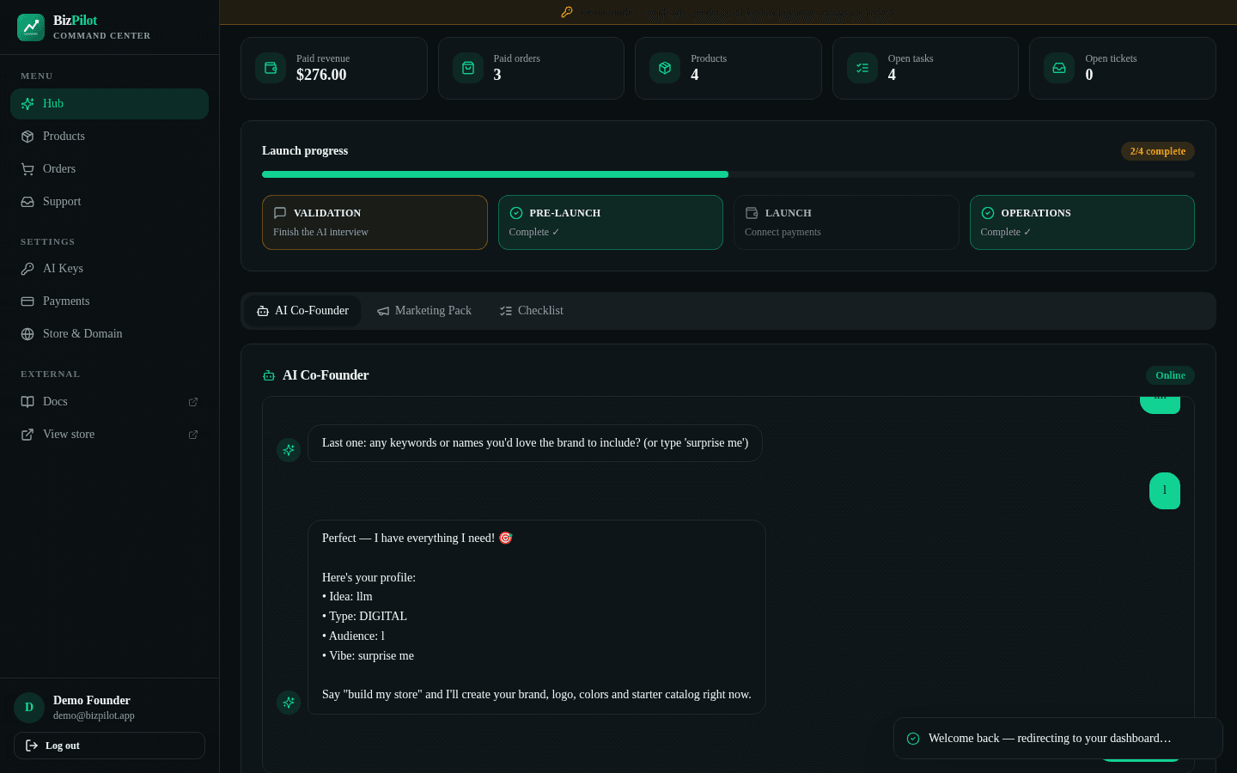Click the check icon in Welcome back toast

(913, 739)
